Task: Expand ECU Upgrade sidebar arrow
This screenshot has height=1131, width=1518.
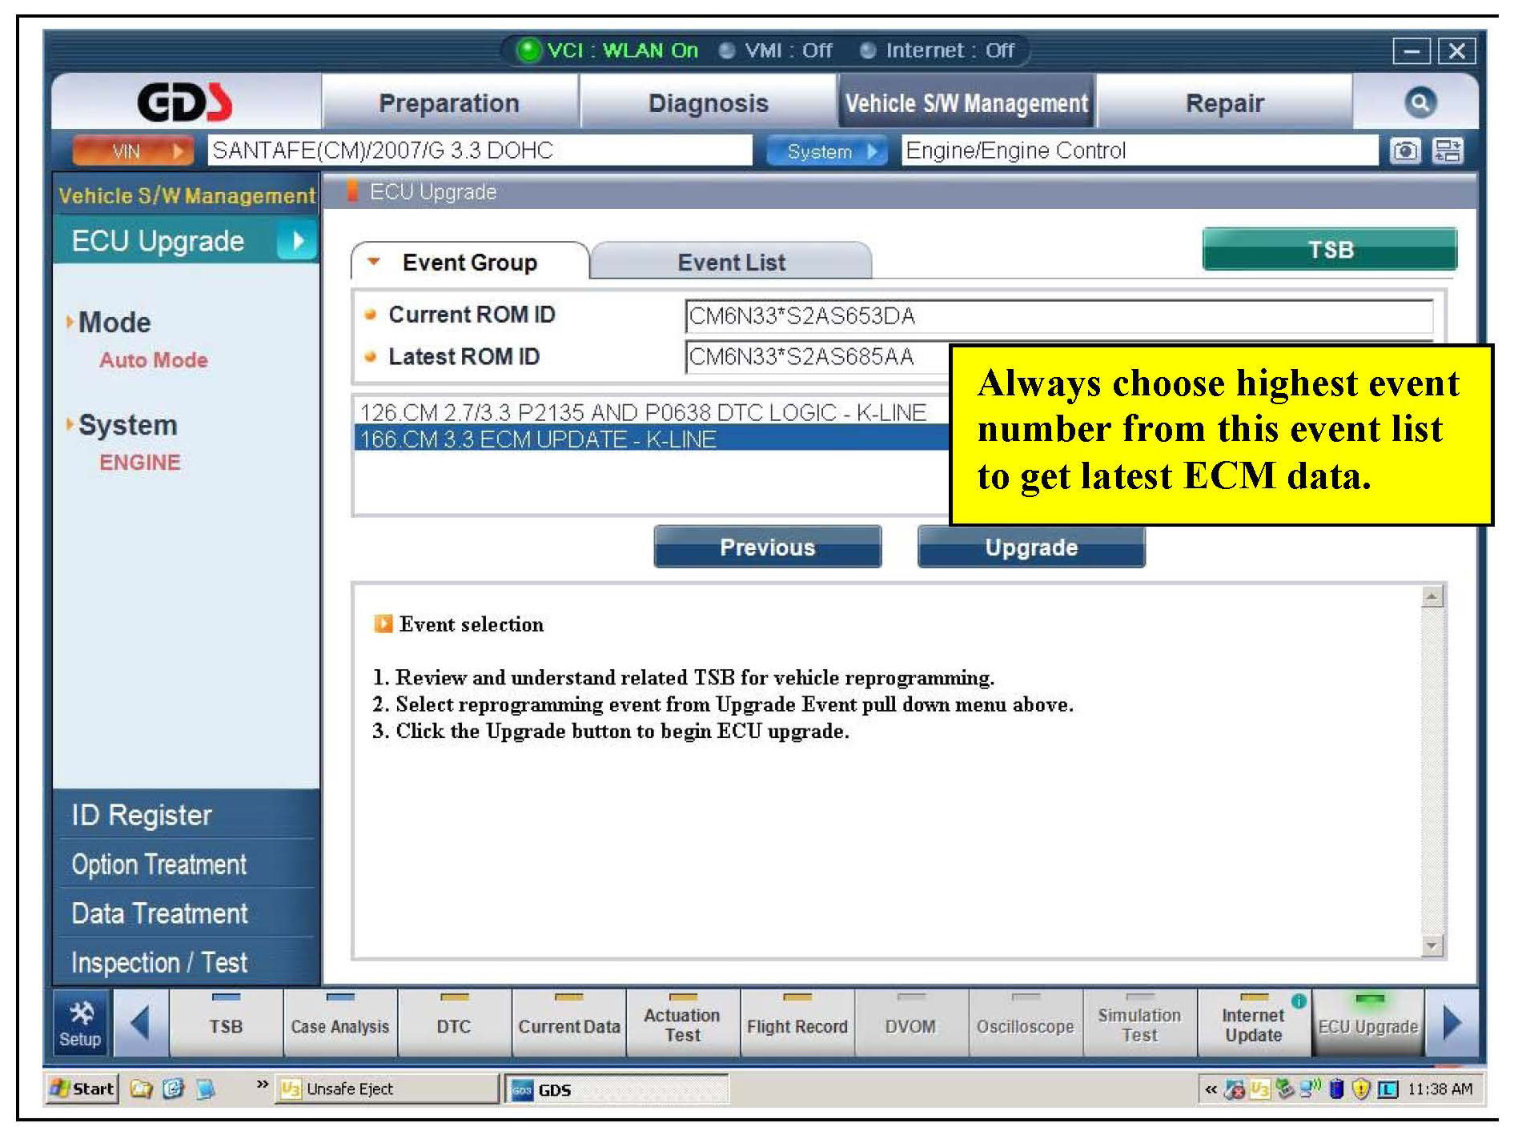Action: (297, 241)
